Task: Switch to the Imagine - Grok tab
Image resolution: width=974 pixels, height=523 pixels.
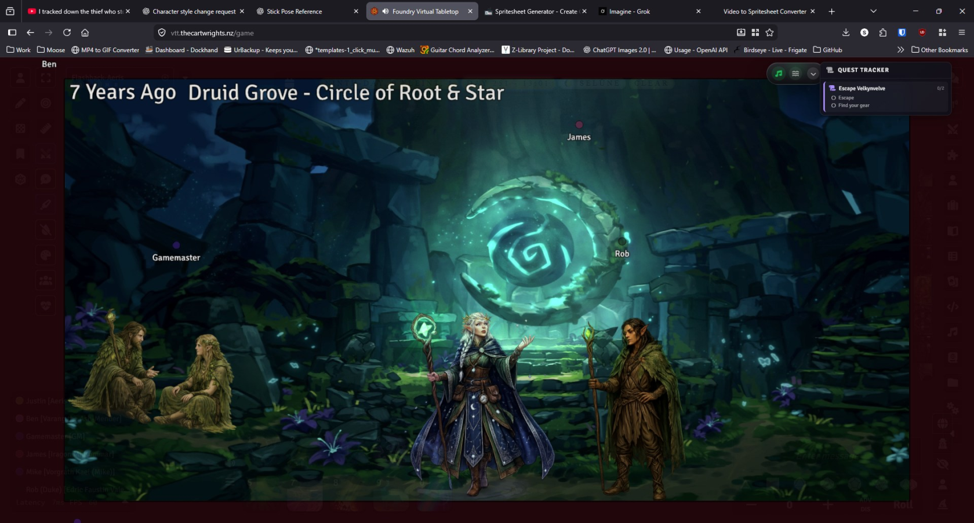Action: point(649,12)
